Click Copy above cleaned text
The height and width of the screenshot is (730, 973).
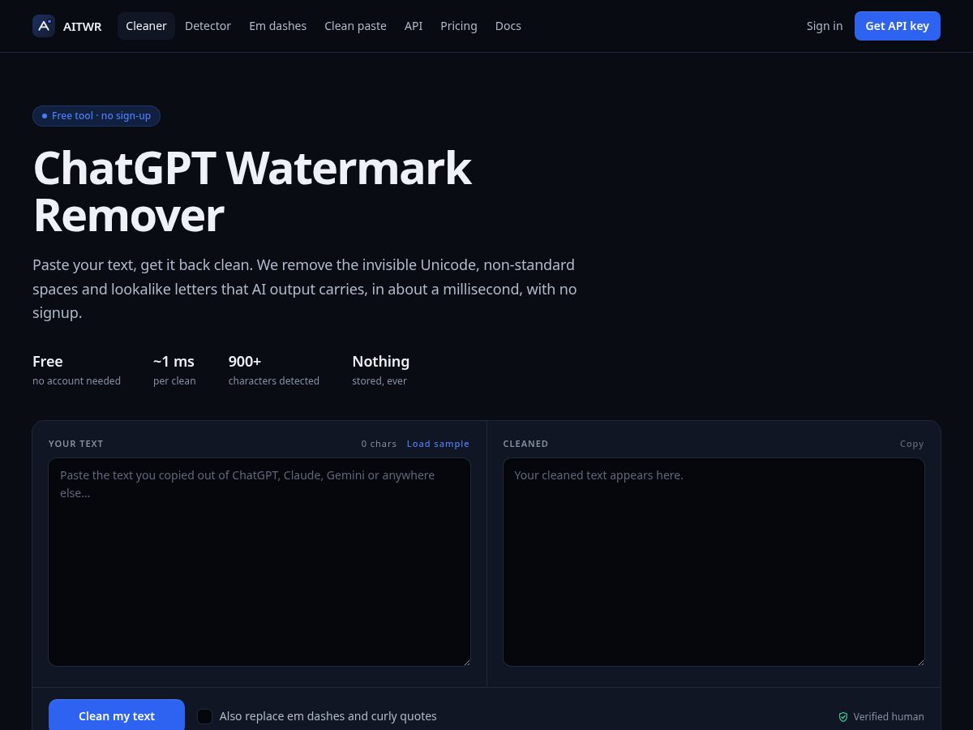[x=912, y=444]
